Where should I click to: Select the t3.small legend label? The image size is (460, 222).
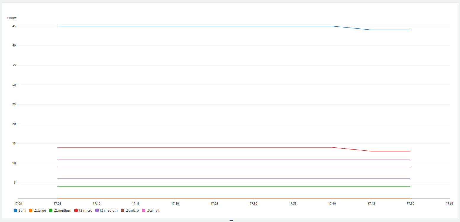coord(153,210)
